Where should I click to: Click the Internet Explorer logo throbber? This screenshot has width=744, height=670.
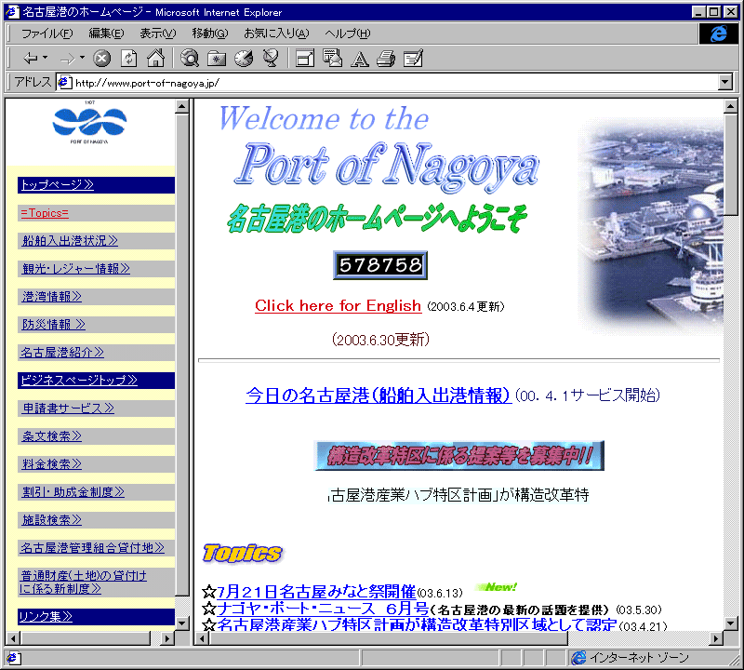tap(718, 33)
